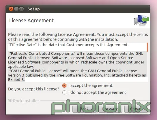Abort the setup using Cancel
Screen dimensions: 157x120
pos(136,109)
